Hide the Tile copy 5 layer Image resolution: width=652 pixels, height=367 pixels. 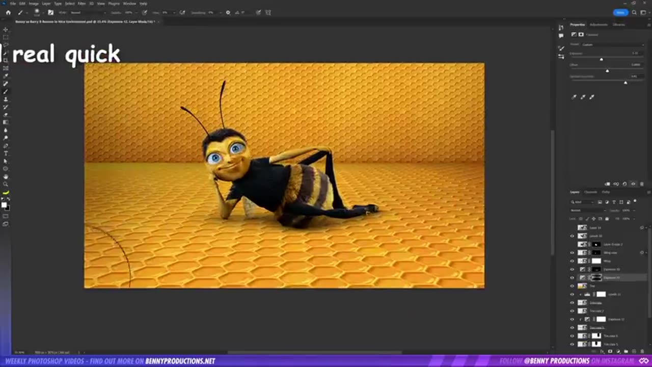[x=572, y=344]
